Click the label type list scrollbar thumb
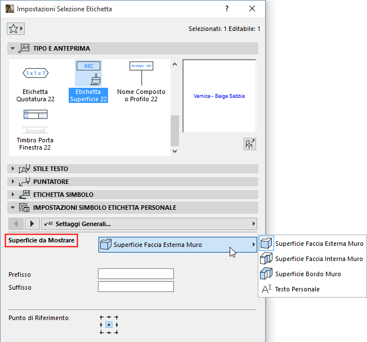 [x=174, y=130]
